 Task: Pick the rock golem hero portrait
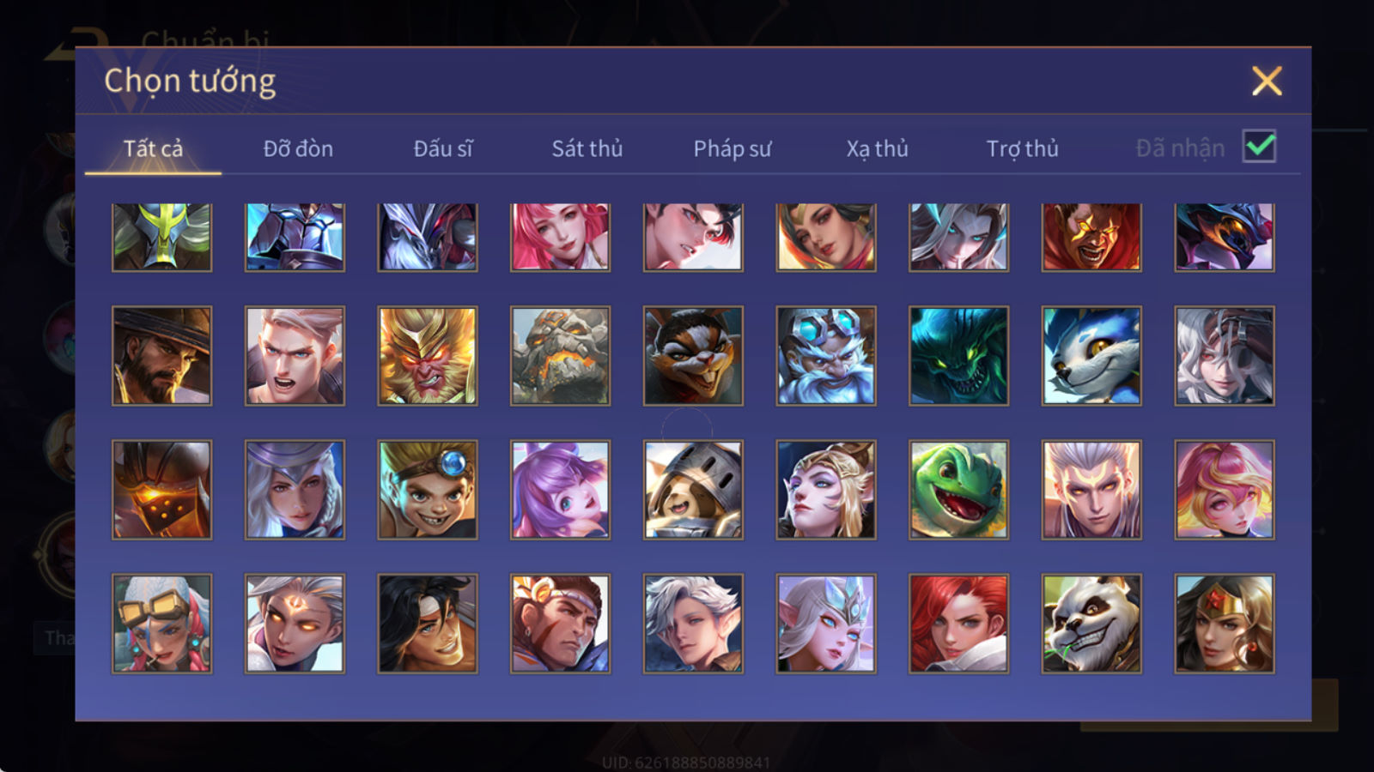pos(560,356)
